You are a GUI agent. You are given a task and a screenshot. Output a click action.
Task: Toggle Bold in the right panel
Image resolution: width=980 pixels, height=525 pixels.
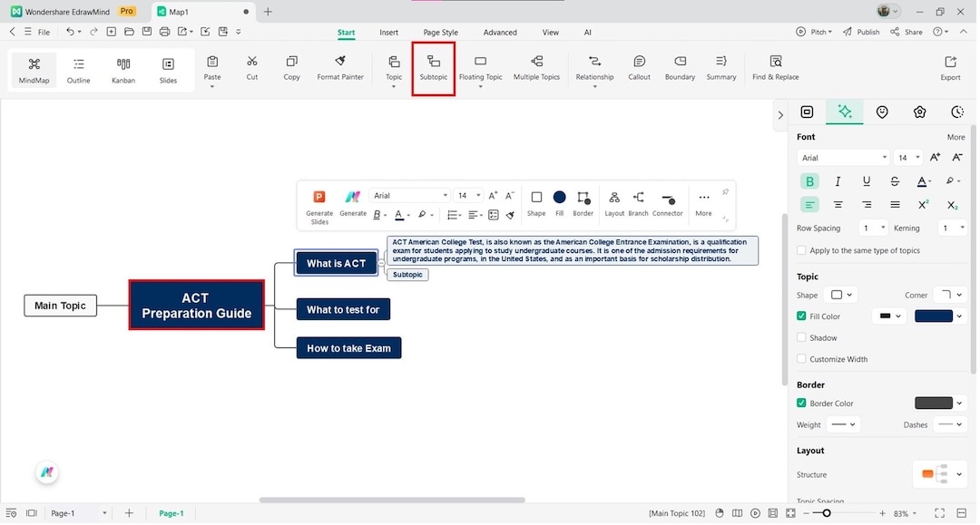pyautogui.click(x=809, y=181)
